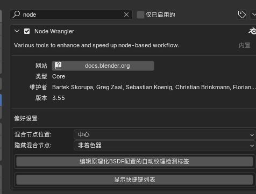
Task: Open the 混合节点位置 dropdown showing 中心
Action: (165, 135)
